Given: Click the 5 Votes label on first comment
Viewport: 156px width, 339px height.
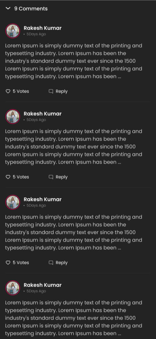Looking at the screenshot, I should 21,91.
